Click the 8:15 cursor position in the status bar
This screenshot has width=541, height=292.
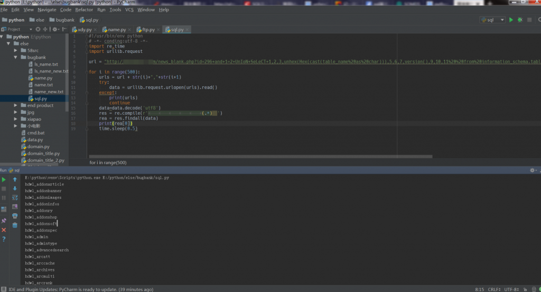tap(479, 289)
